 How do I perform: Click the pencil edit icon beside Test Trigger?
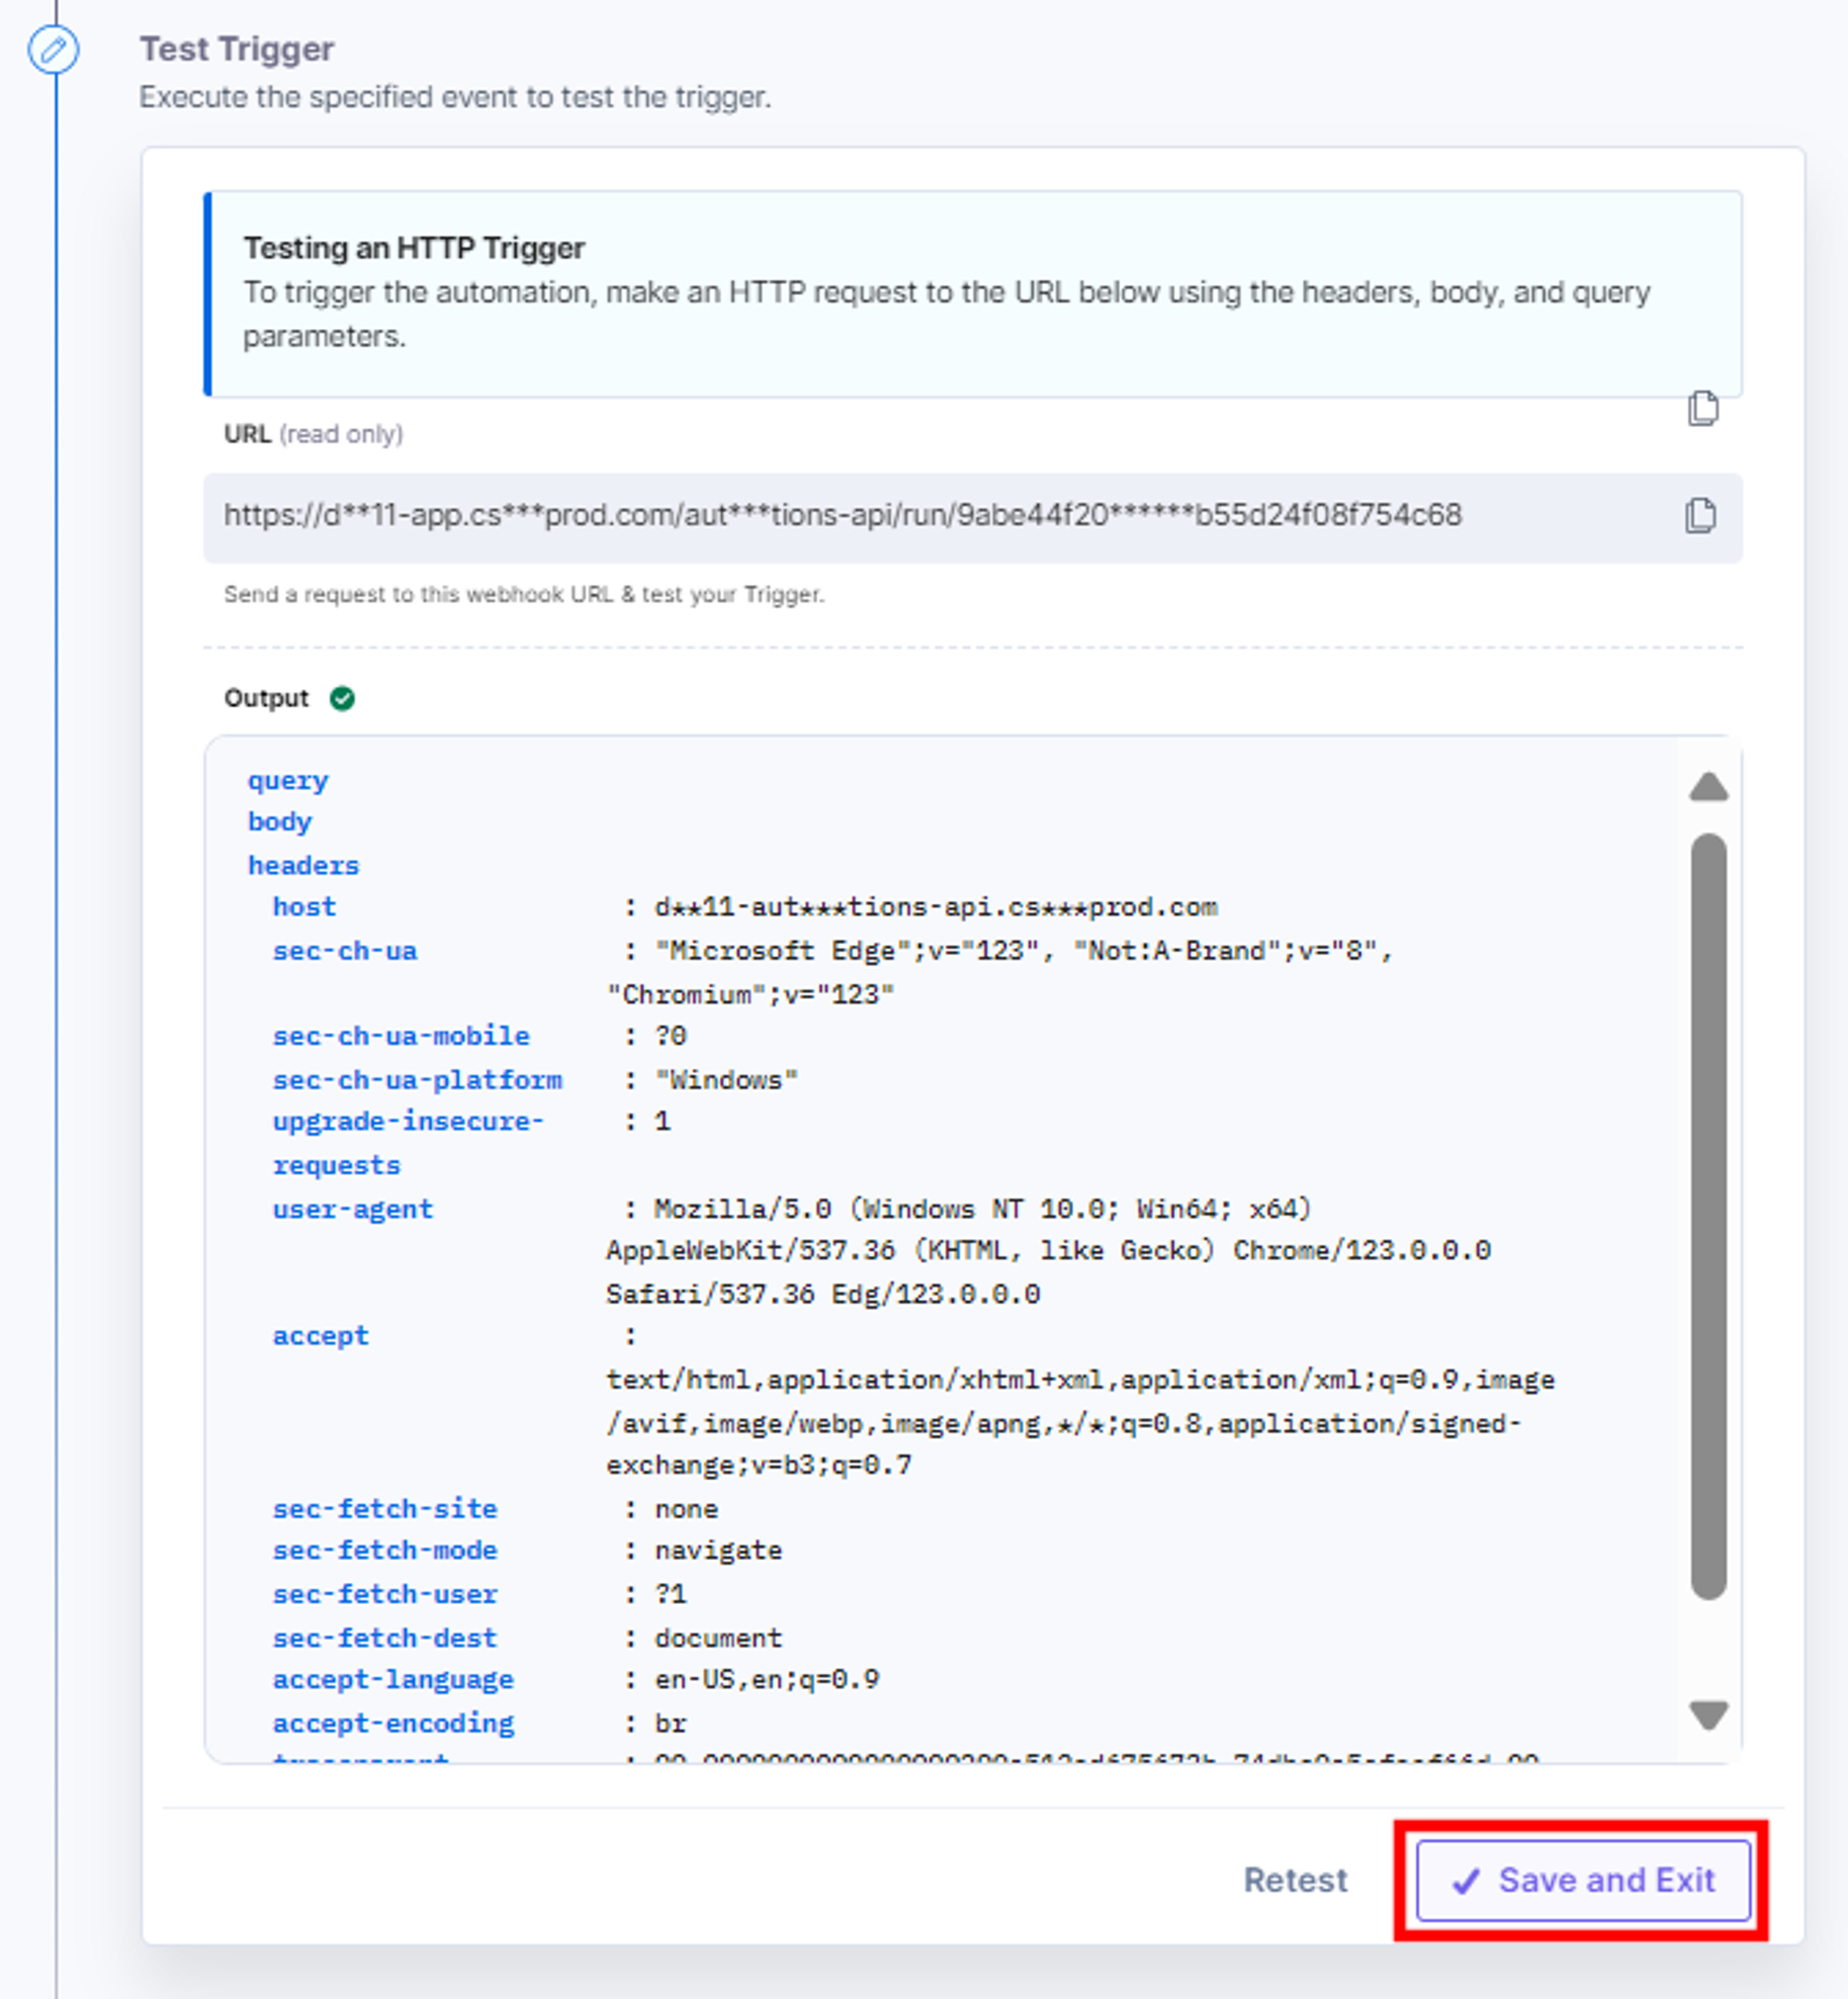53,49
